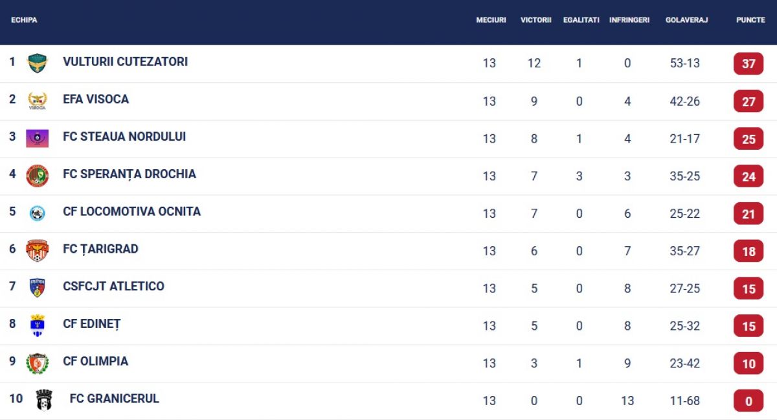Click the FC Granicerul black crest
The width and height of the screenshot is (777, 420).
(44, 400)
